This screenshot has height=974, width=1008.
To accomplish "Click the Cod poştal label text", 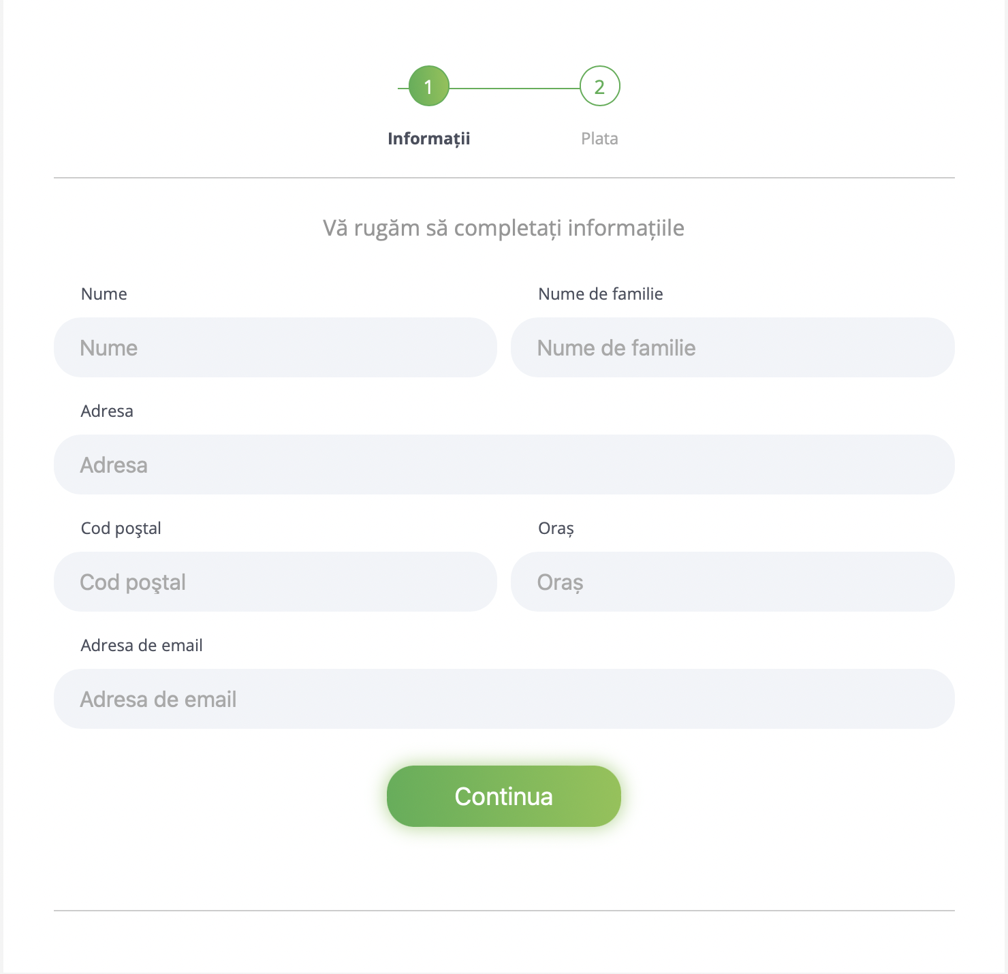I will (121, 528).
